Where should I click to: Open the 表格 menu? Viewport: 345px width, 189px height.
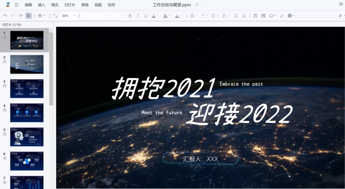85,5
